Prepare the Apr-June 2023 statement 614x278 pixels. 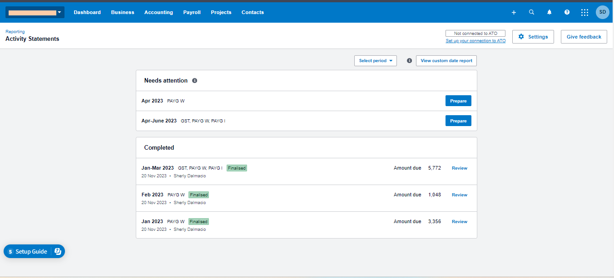tap(458, 121)
